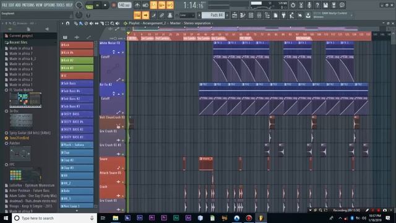Show the Channel rack icon

pos(251,15)
